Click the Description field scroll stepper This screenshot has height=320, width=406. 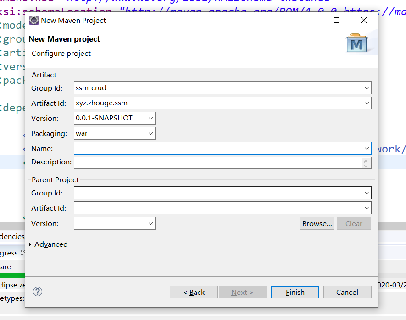point(366,163)
